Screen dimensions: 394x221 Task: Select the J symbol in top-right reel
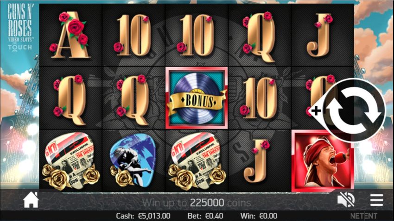(x=320, y=35)
